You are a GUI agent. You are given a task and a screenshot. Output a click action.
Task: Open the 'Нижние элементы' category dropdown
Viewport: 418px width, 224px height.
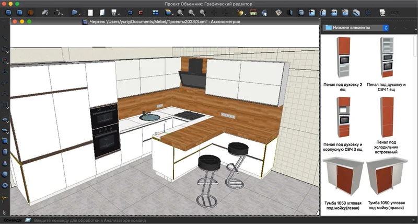tap(355, 27)
